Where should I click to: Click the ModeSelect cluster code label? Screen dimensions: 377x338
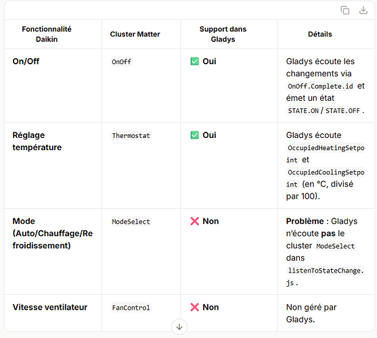(x=131, y=222)
